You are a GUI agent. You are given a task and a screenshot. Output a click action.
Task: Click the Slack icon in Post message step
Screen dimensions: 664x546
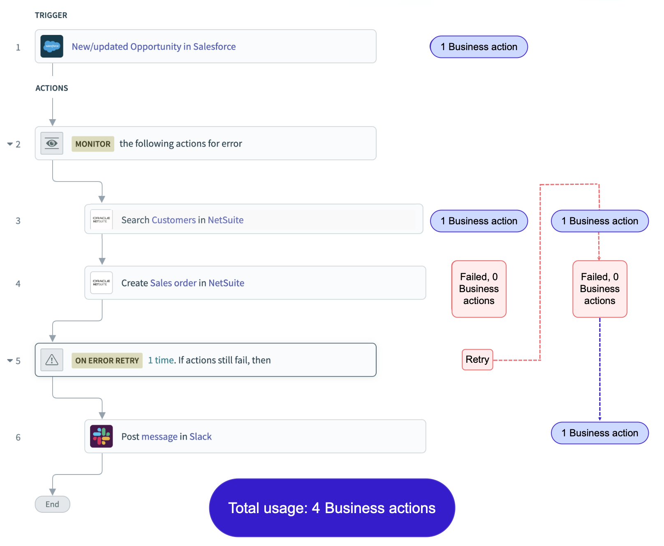[x=101, y=436]
